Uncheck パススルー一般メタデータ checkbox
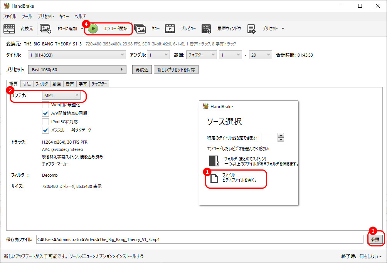The image size is (387, 263). 45,130
